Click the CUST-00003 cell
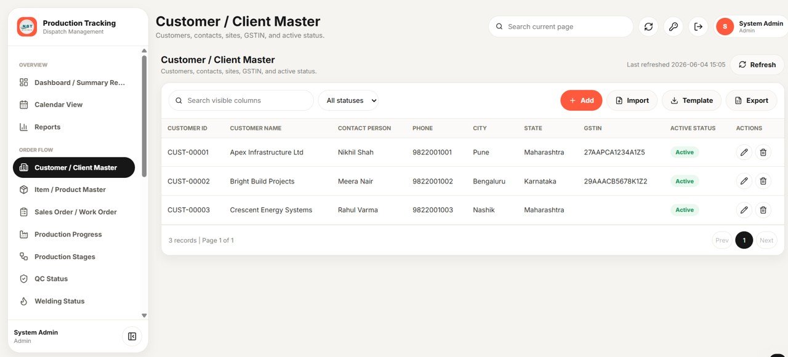 pyautogui.click(x=188, y=210)
